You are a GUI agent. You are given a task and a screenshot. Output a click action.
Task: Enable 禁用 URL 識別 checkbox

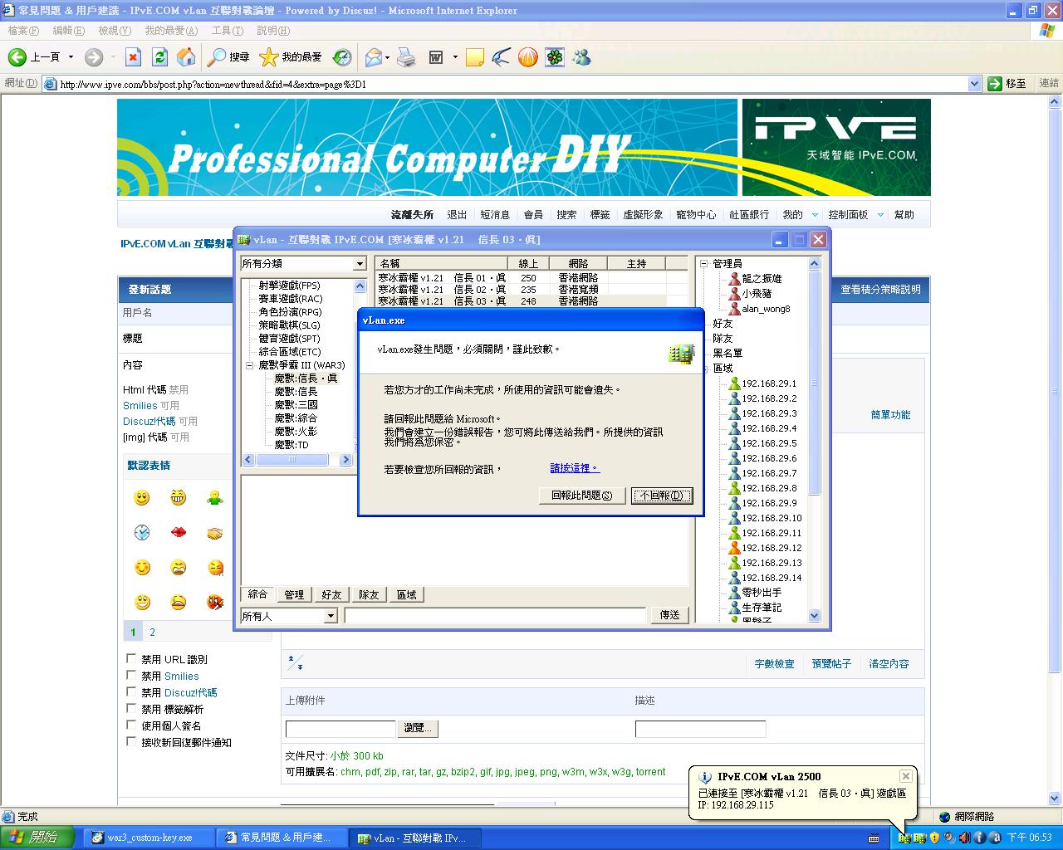pos(131,658)
